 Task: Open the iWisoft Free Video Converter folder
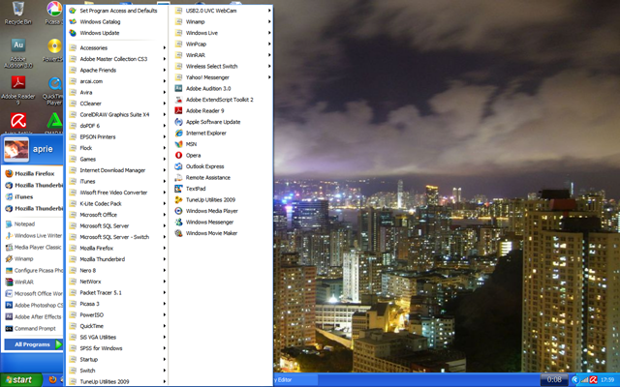coord(117,193)
